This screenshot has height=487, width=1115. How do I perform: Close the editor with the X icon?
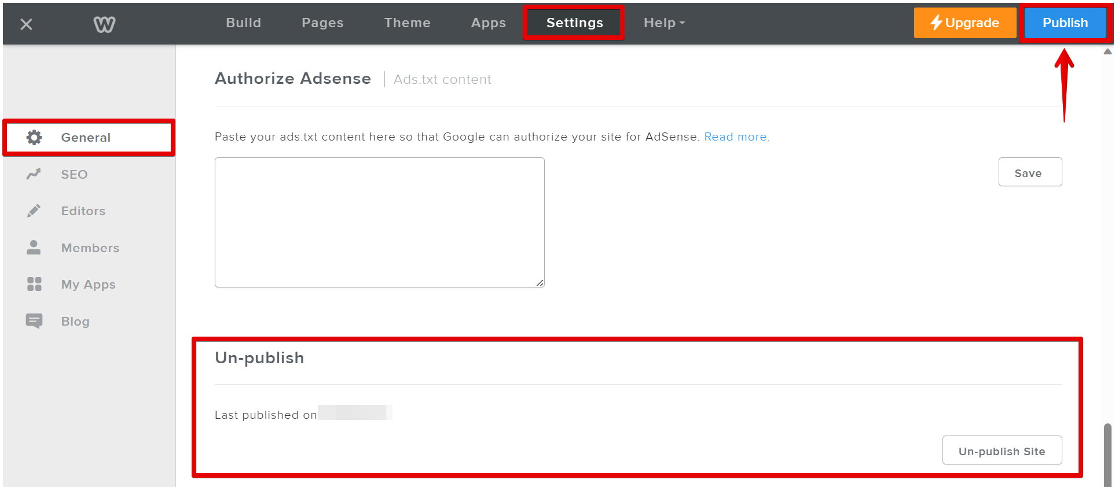point(26,24)
